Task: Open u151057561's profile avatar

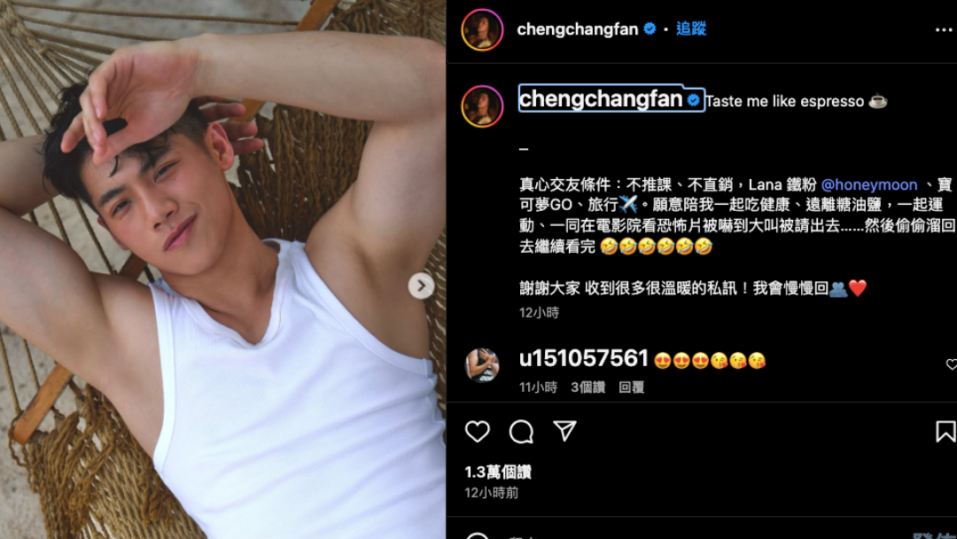Action: tap(482, 365)
